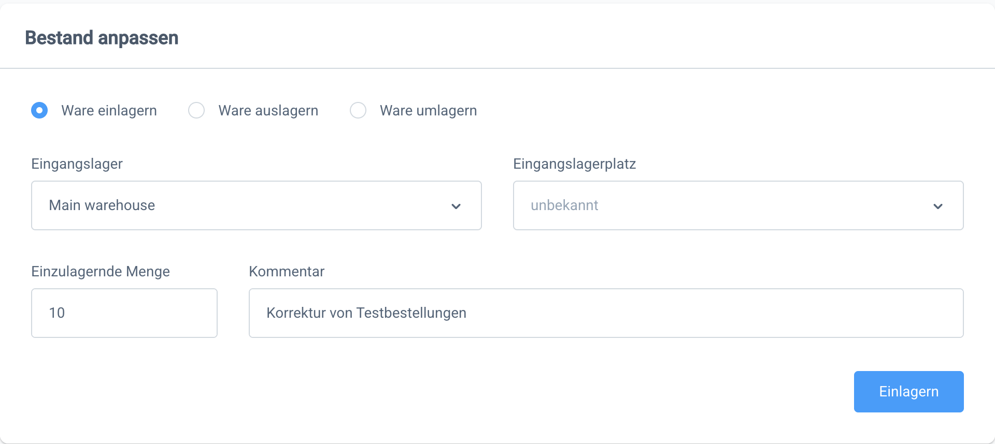Click into the Kommentar text field

click(606, 313)
